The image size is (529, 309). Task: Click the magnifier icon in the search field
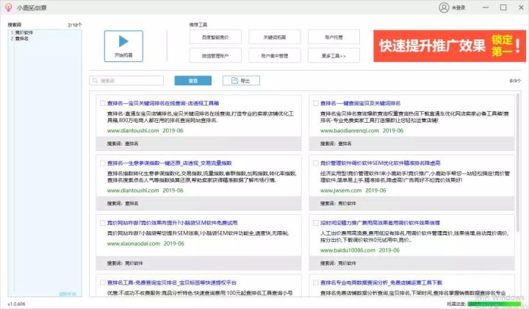coord(95,80)
